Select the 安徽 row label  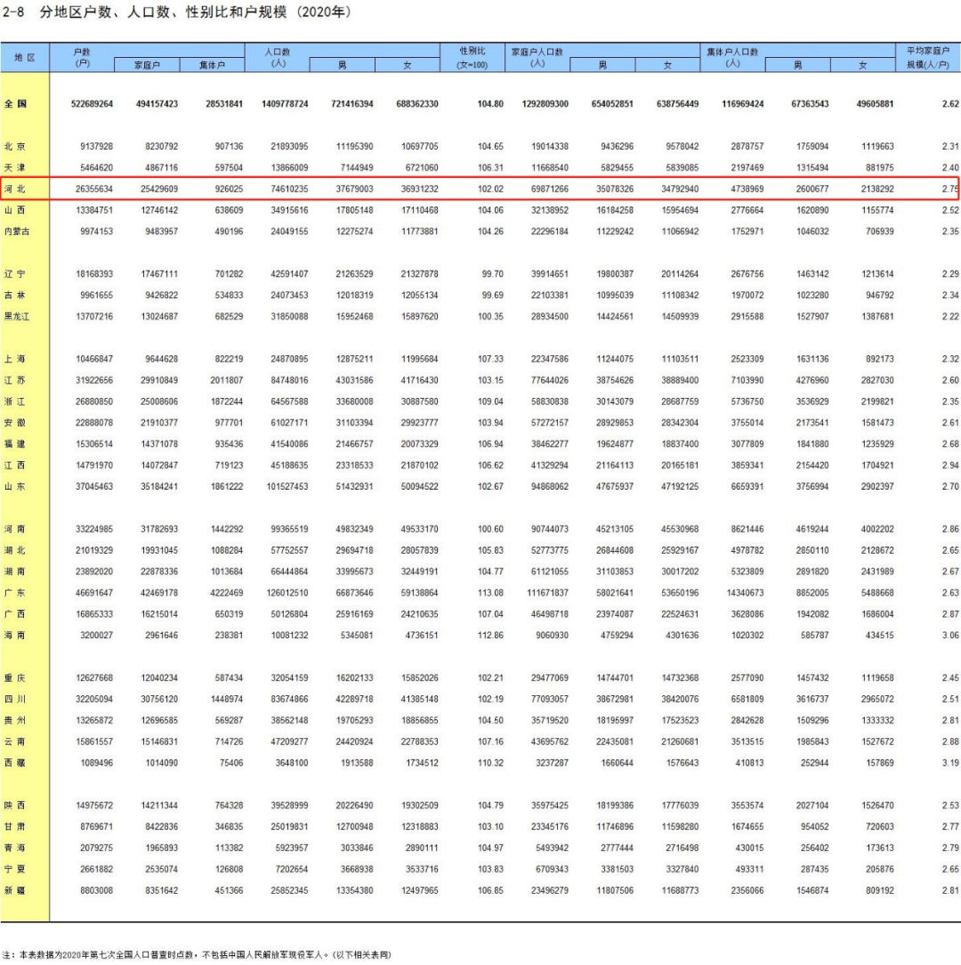(15, 423)
